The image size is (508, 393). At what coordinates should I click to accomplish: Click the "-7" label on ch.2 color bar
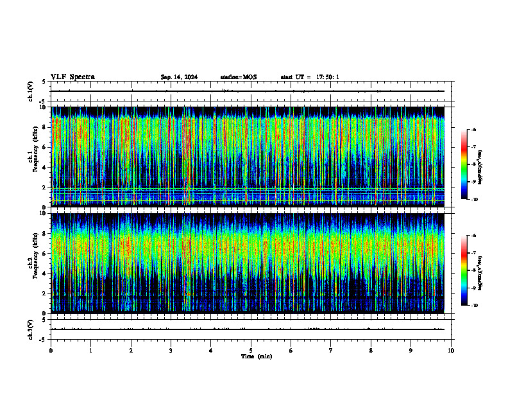tap(473, 253)
